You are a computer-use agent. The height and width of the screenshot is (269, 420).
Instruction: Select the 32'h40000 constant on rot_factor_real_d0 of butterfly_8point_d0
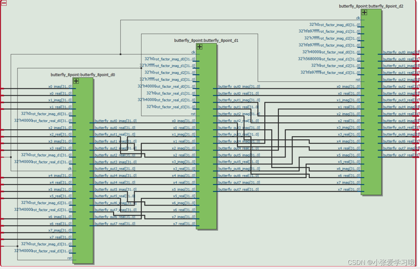[x=24, y=121]
